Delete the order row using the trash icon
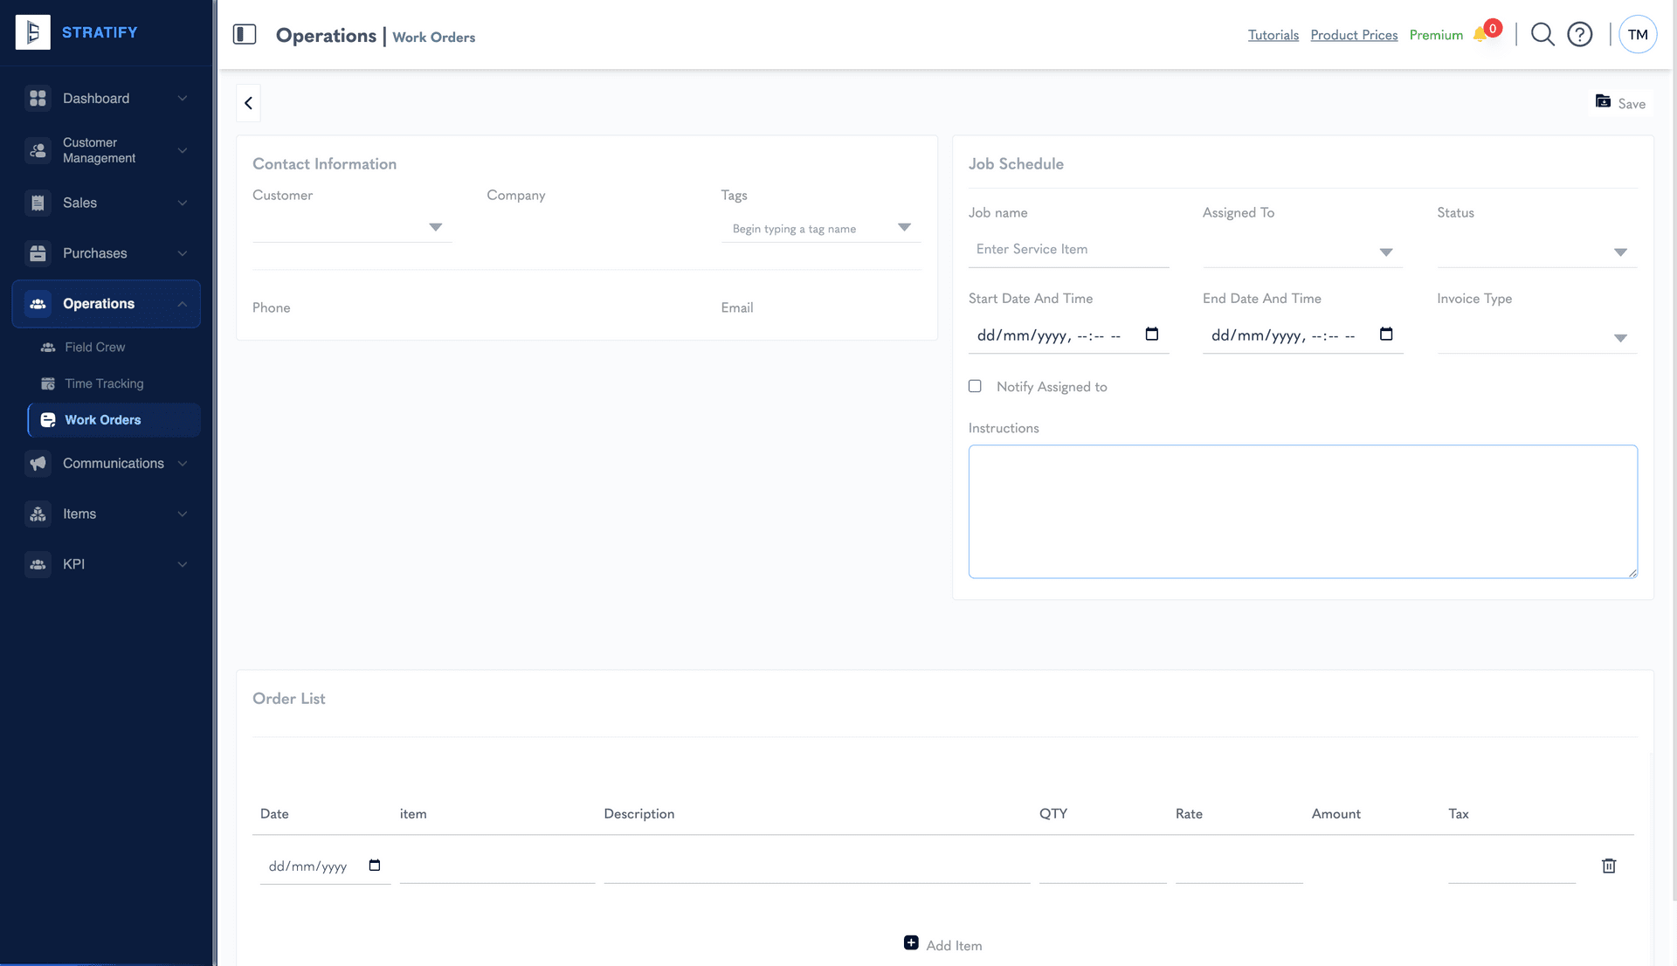The image size is (1677, 966). click(1610, 866)
